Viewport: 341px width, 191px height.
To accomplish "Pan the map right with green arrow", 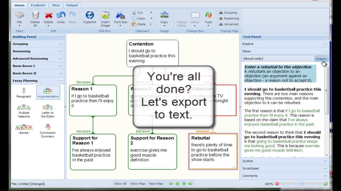I will tap(190, 184).
